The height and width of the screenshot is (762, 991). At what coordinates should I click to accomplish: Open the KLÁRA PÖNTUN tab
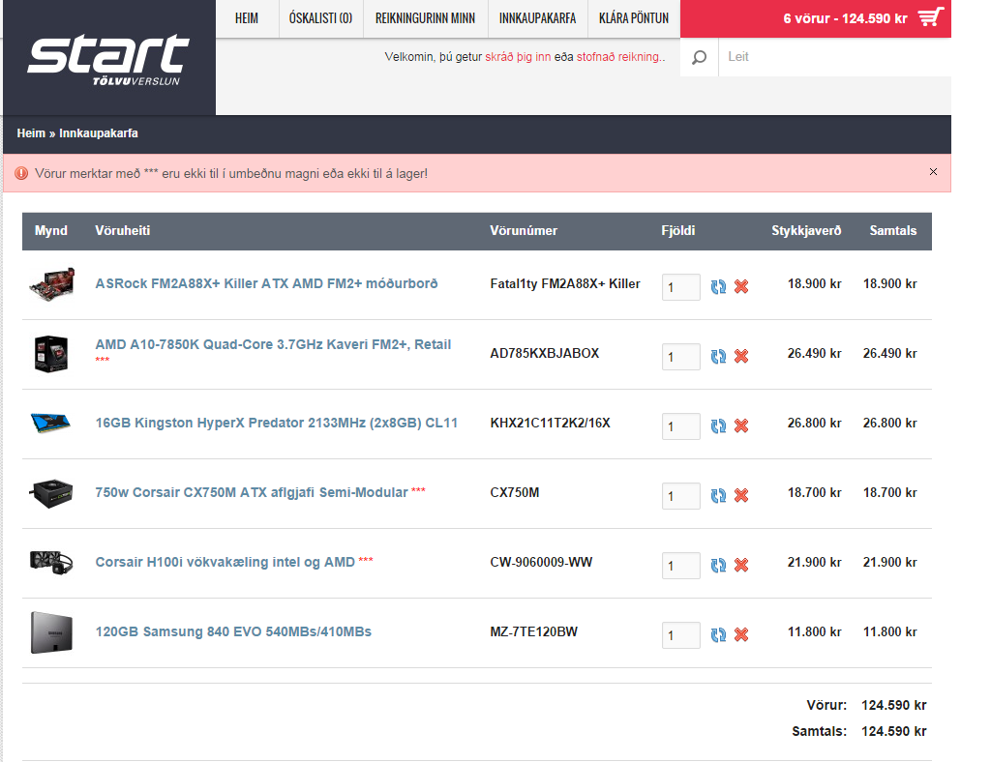pos(634,17)
